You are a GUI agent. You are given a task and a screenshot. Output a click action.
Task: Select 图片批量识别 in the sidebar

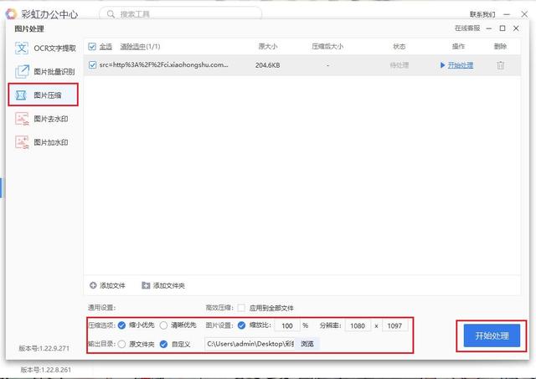(45, 72)
